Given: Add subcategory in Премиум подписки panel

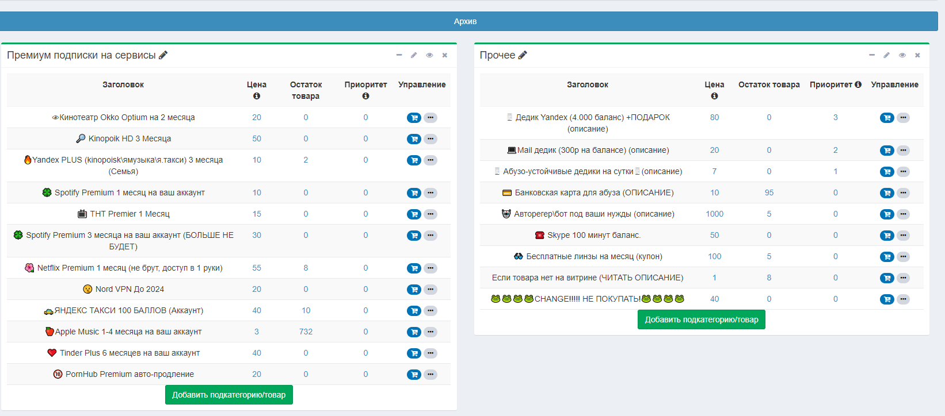Looking at the screenshot, I should tap(229, 395).
